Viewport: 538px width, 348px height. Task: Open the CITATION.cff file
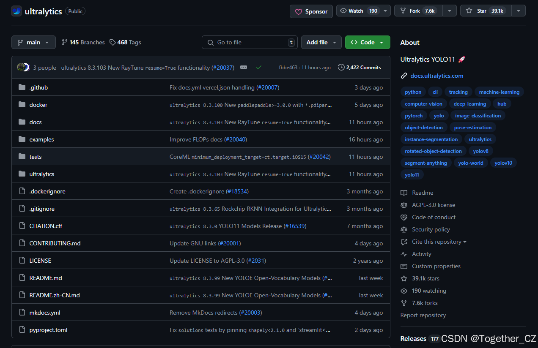coord(46,226)
